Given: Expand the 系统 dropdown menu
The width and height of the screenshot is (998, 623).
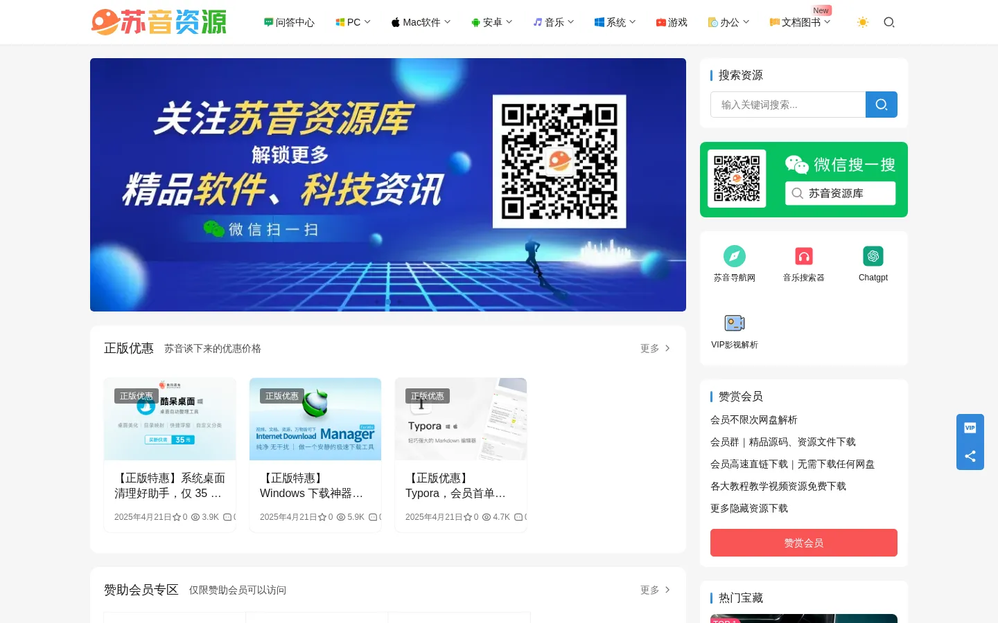Looking at the screenshot, I should pos(615,22).
